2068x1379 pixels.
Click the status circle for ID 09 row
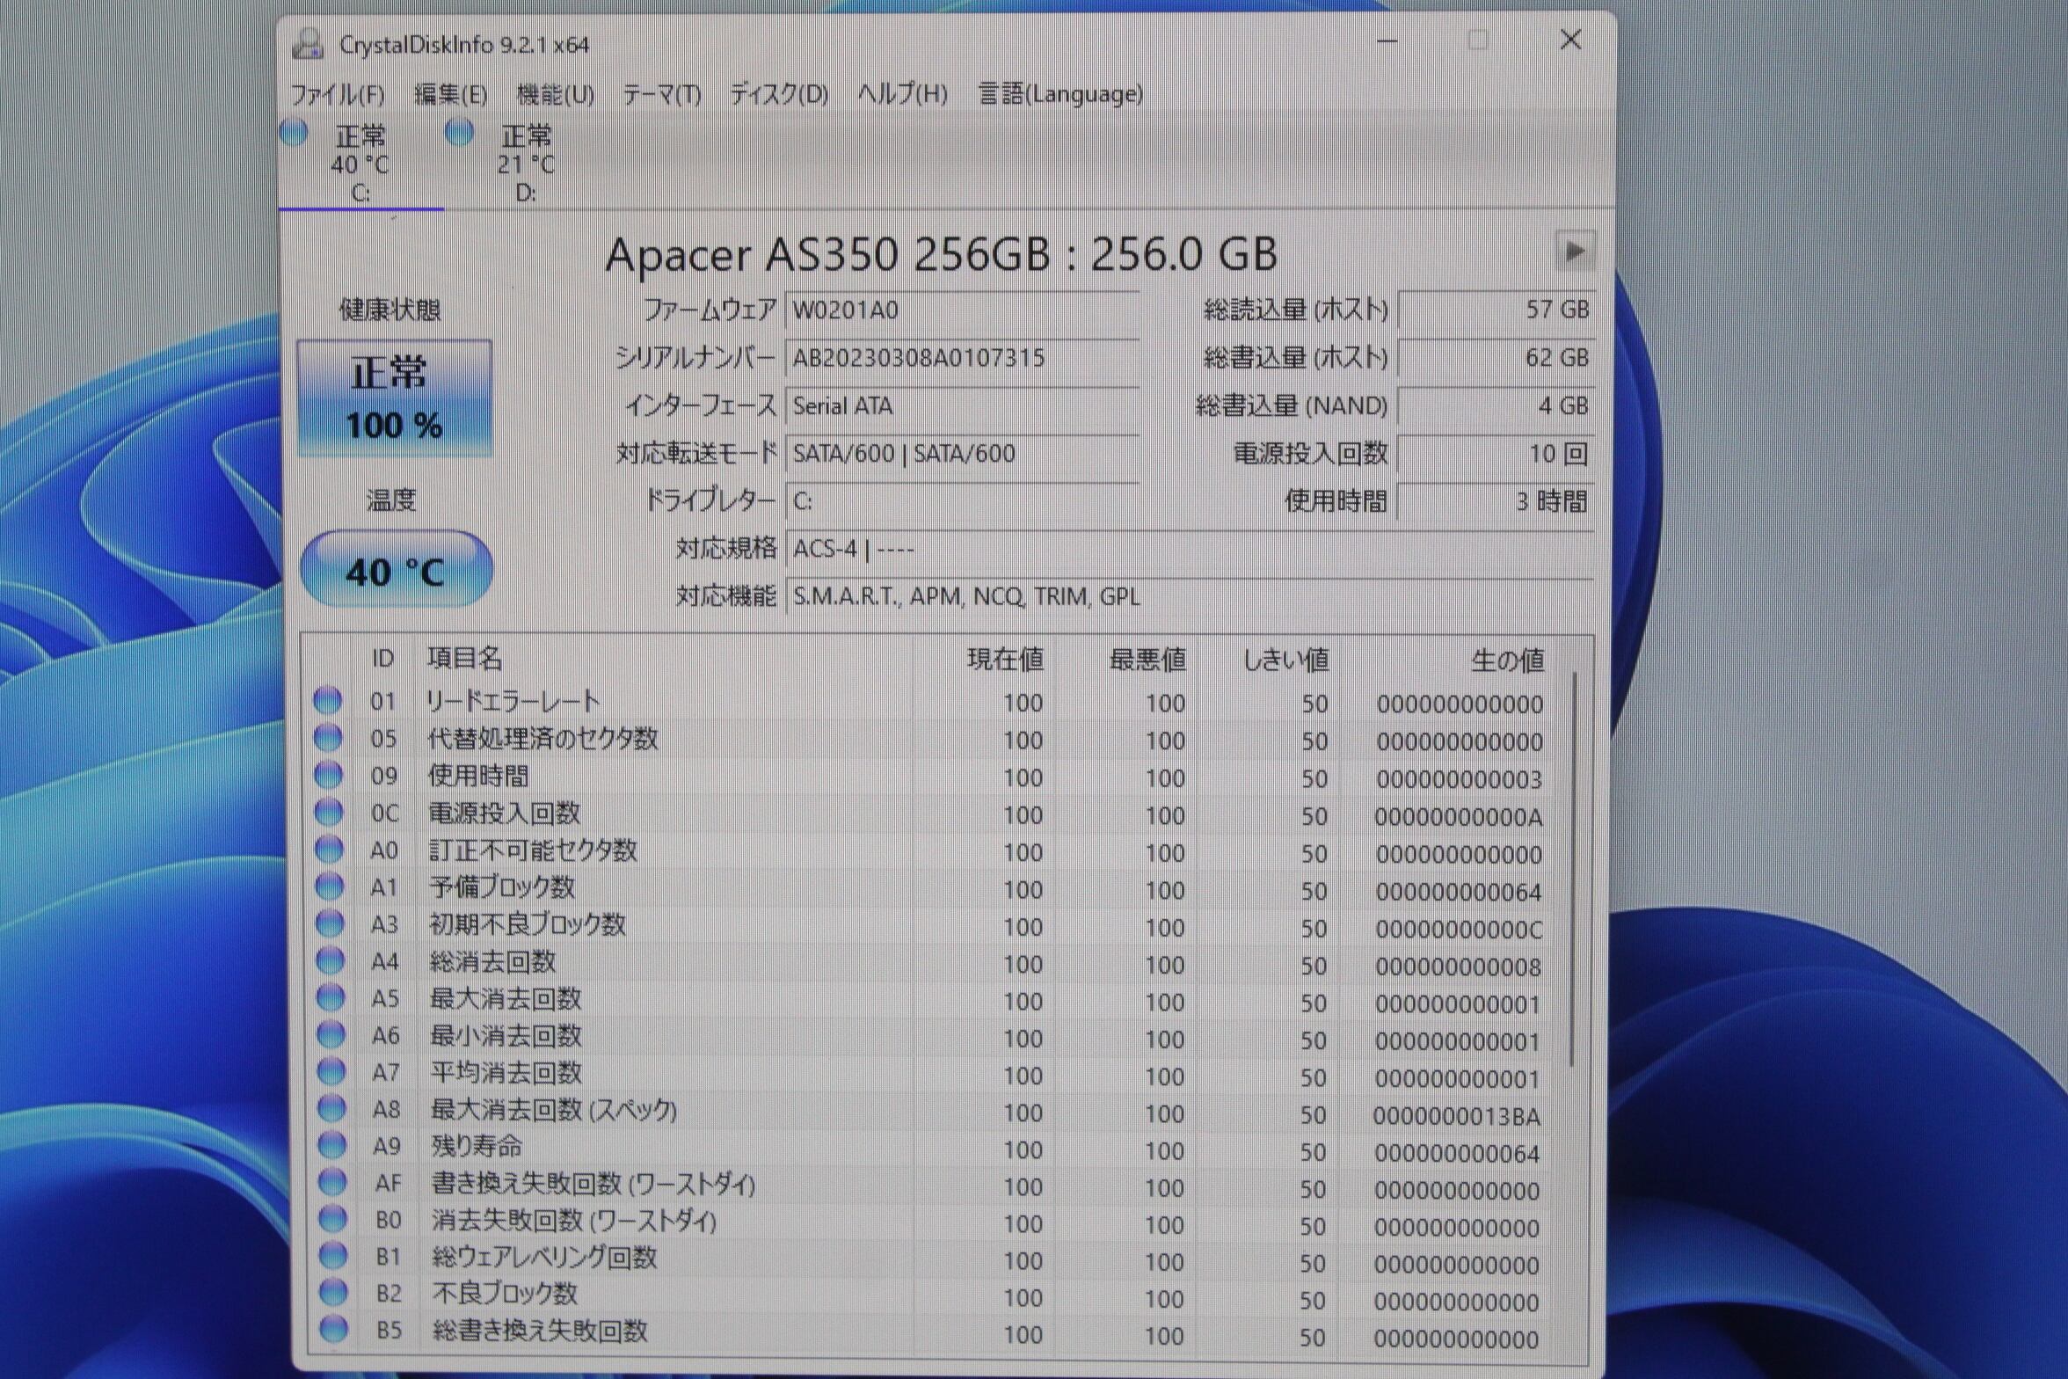pos(328,775)
